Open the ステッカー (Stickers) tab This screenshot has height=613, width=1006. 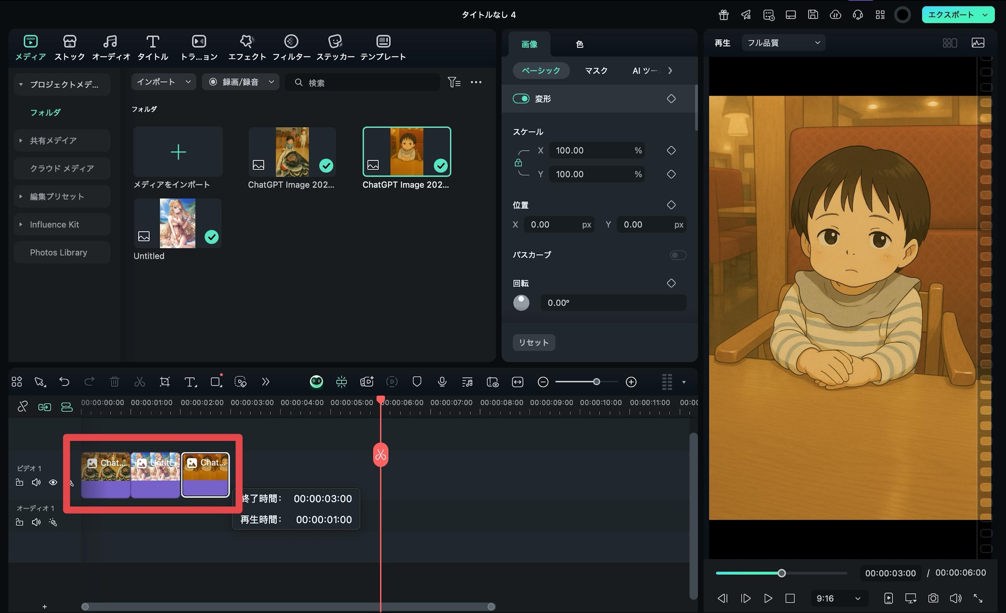[335, 48]
